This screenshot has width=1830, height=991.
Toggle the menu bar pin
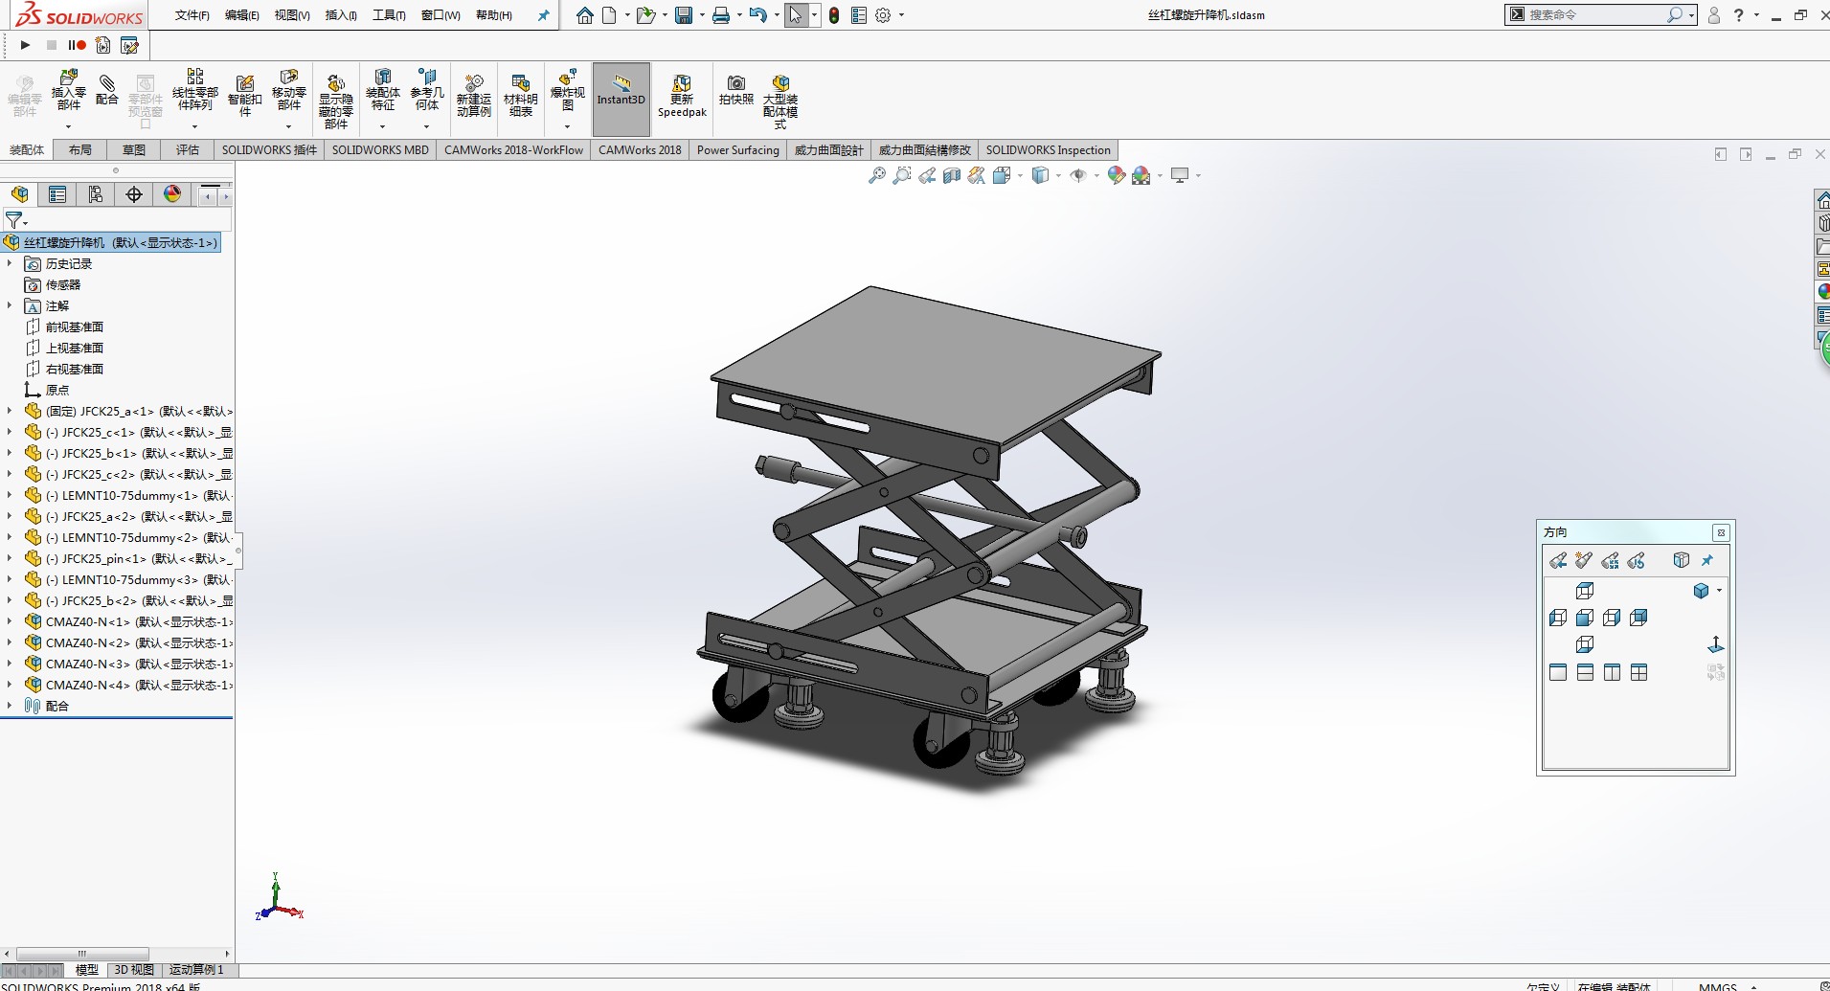[543, 15]
